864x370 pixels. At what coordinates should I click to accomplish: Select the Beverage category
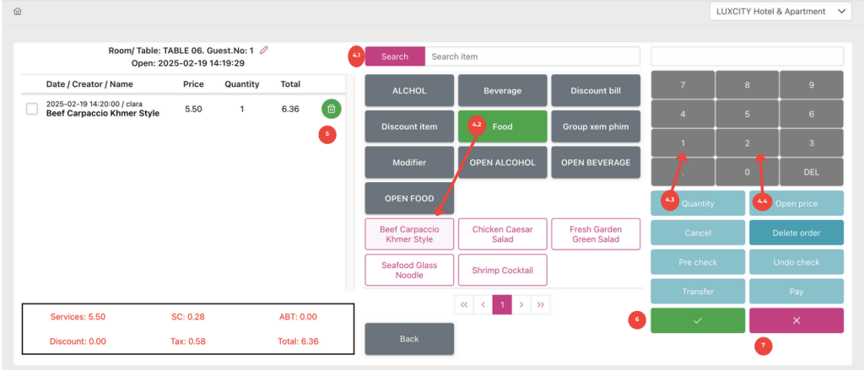502,90
